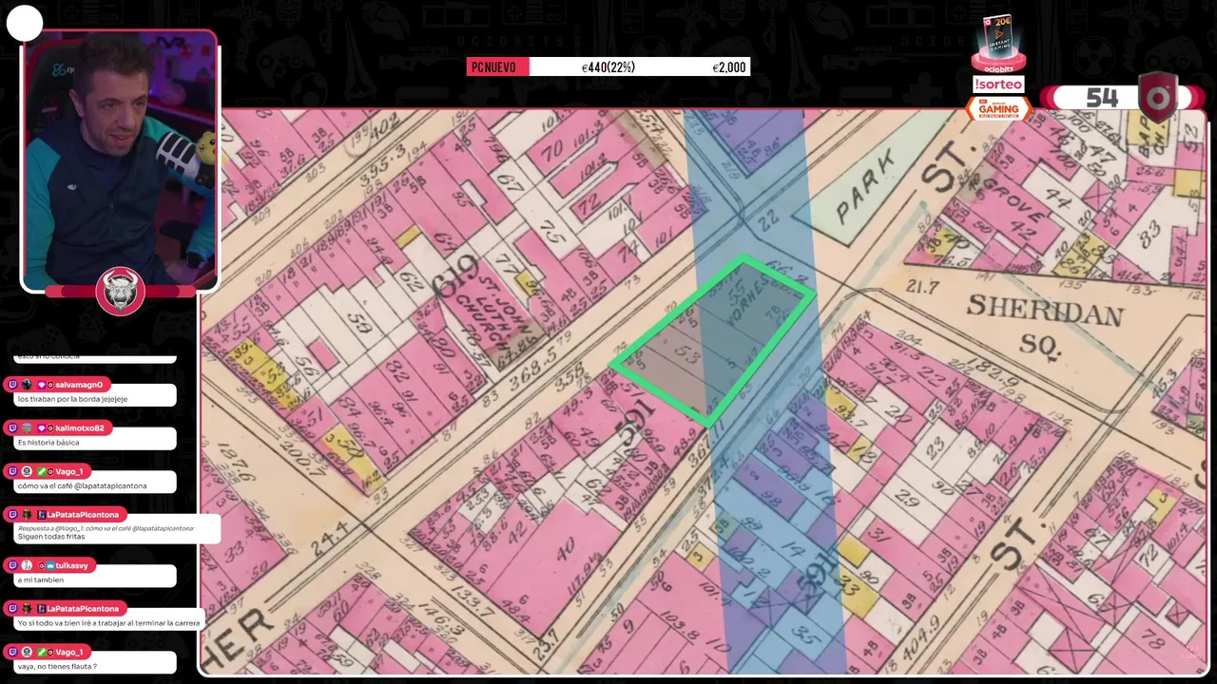Open tulkasvy's username in chat
The width and height of the screenshot is (1217, 684).
coord(71,565)
